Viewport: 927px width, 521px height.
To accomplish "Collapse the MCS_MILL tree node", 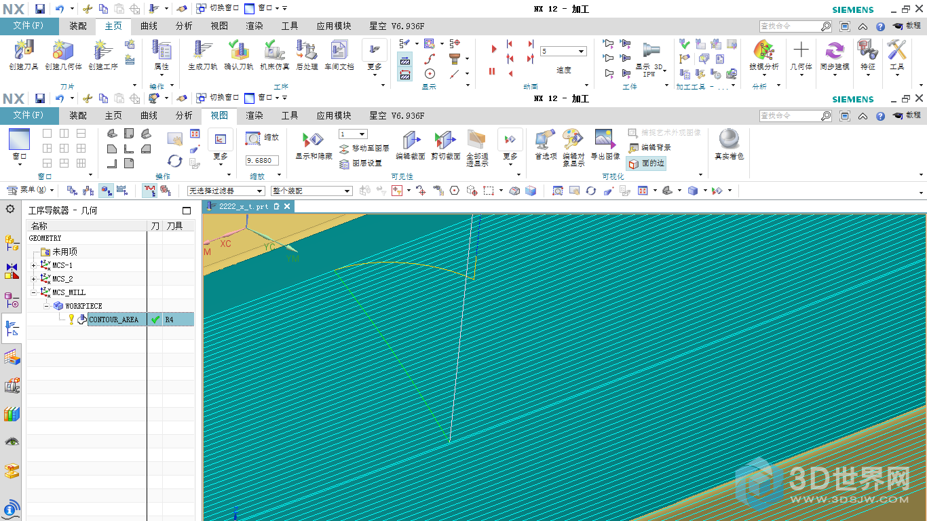I will pyautogui.click(x=34, y=292).
